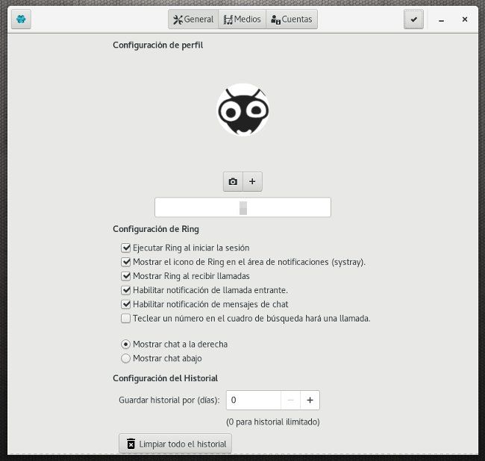Disable Habilitar notificación de llamada entrante
Screen dimensions: 485x461
coord(125,290)
